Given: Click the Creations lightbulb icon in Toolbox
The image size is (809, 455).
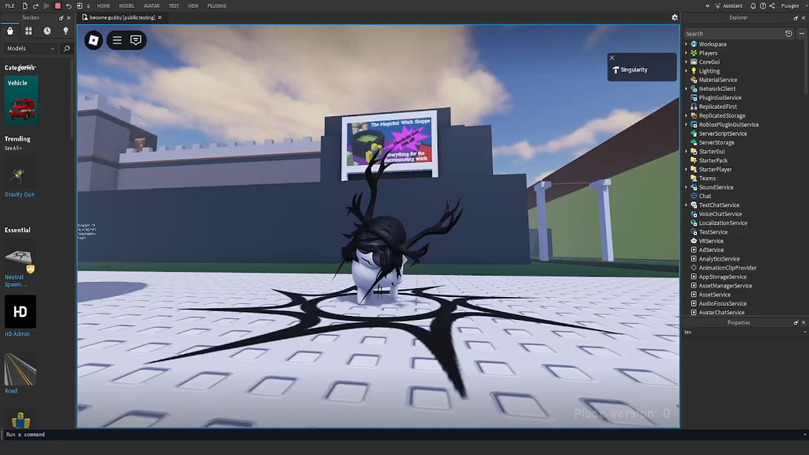Looking at the screenshot, I should [x=66, y=31].
